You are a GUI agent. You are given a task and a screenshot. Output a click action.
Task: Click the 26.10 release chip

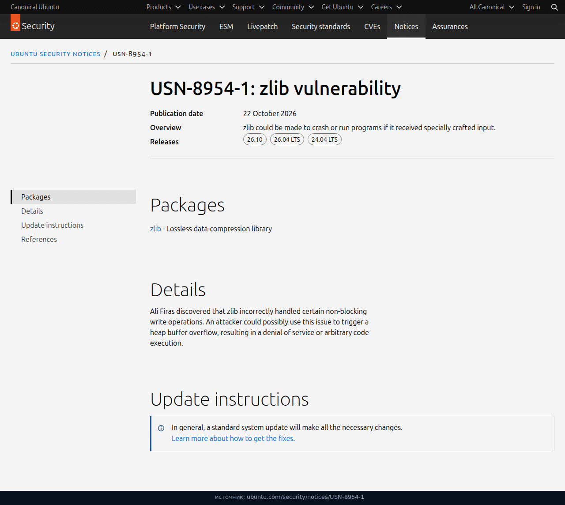(x=255, y=139)
